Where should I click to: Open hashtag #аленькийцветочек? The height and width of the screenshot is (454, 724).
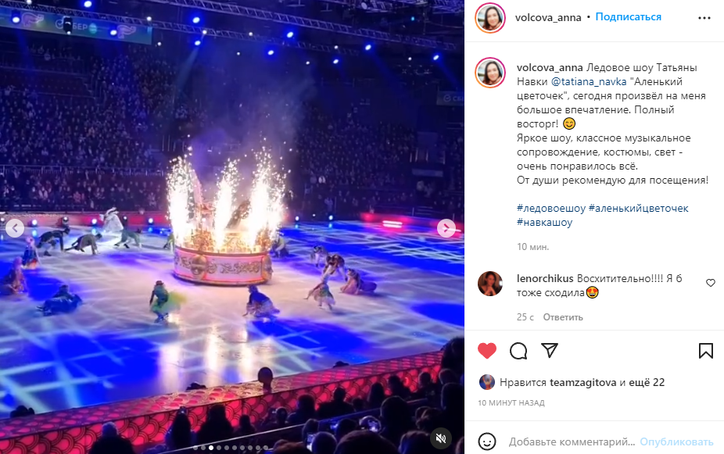tap(639, 208)
